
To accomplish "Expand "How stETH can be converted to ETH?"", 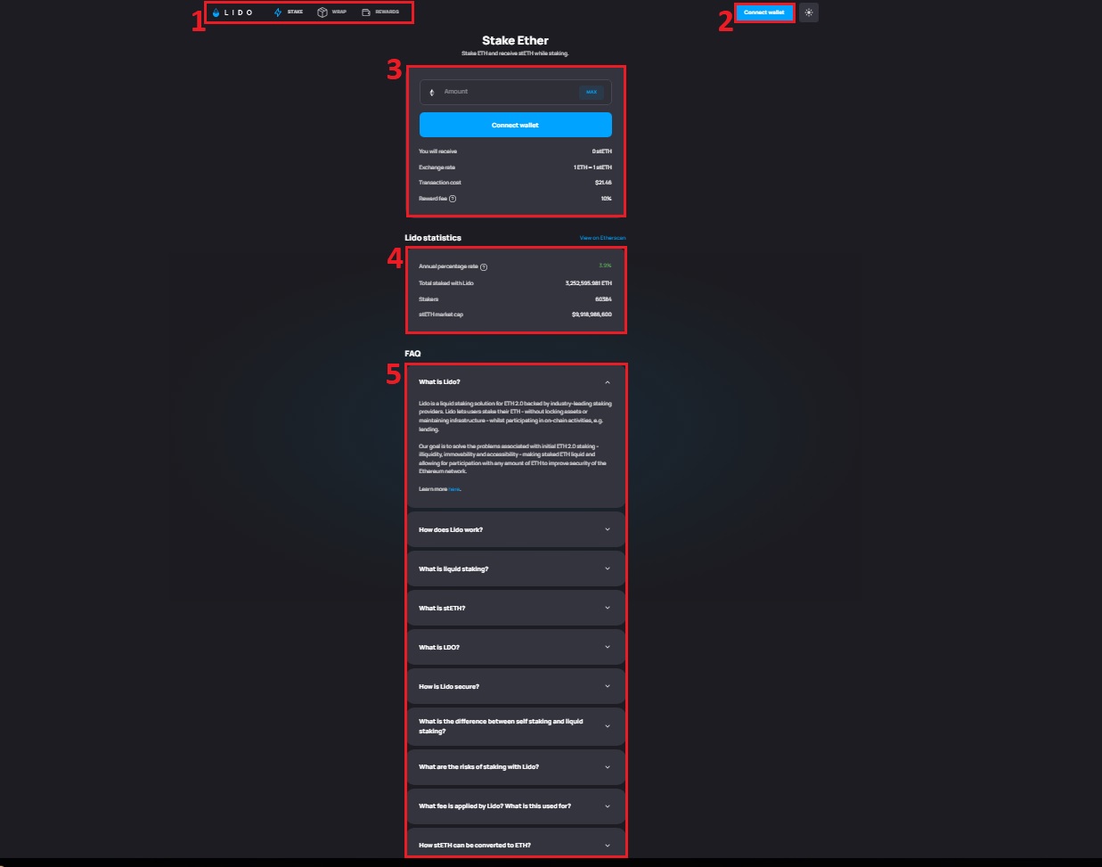I will click(516, 845).
